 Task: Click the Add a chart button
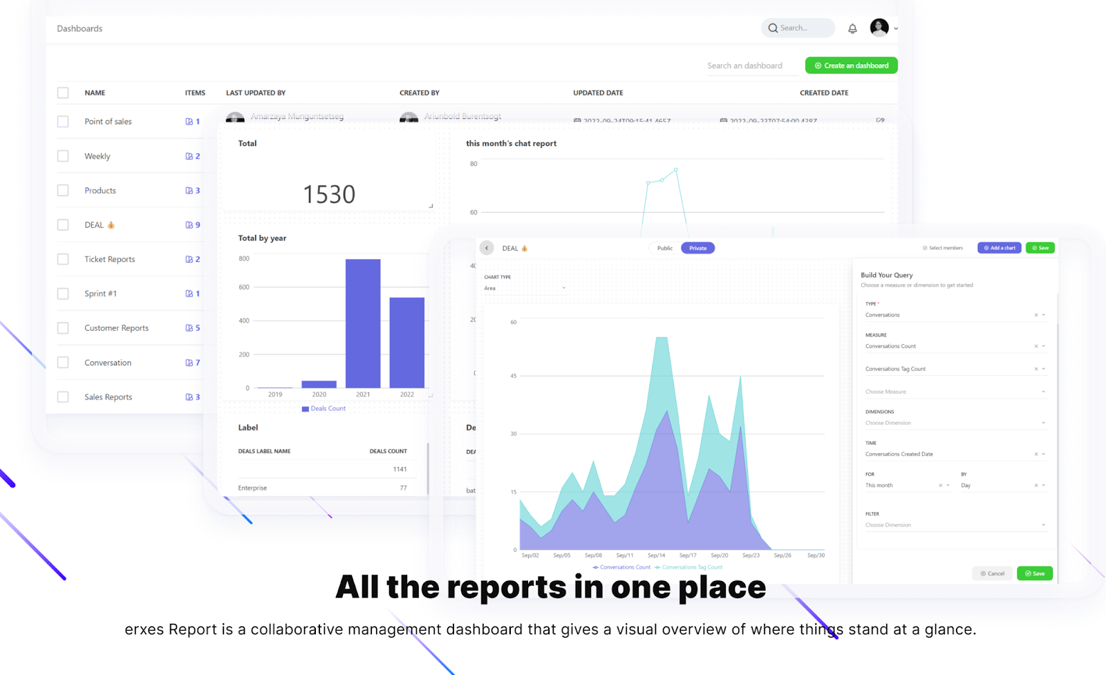coord(1000,248)
